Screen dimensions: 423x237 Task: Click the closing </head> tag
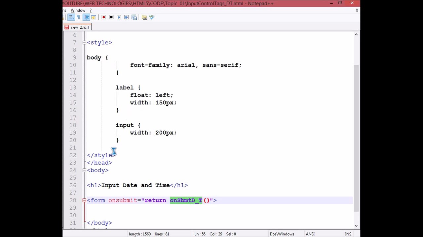[99, 163]
